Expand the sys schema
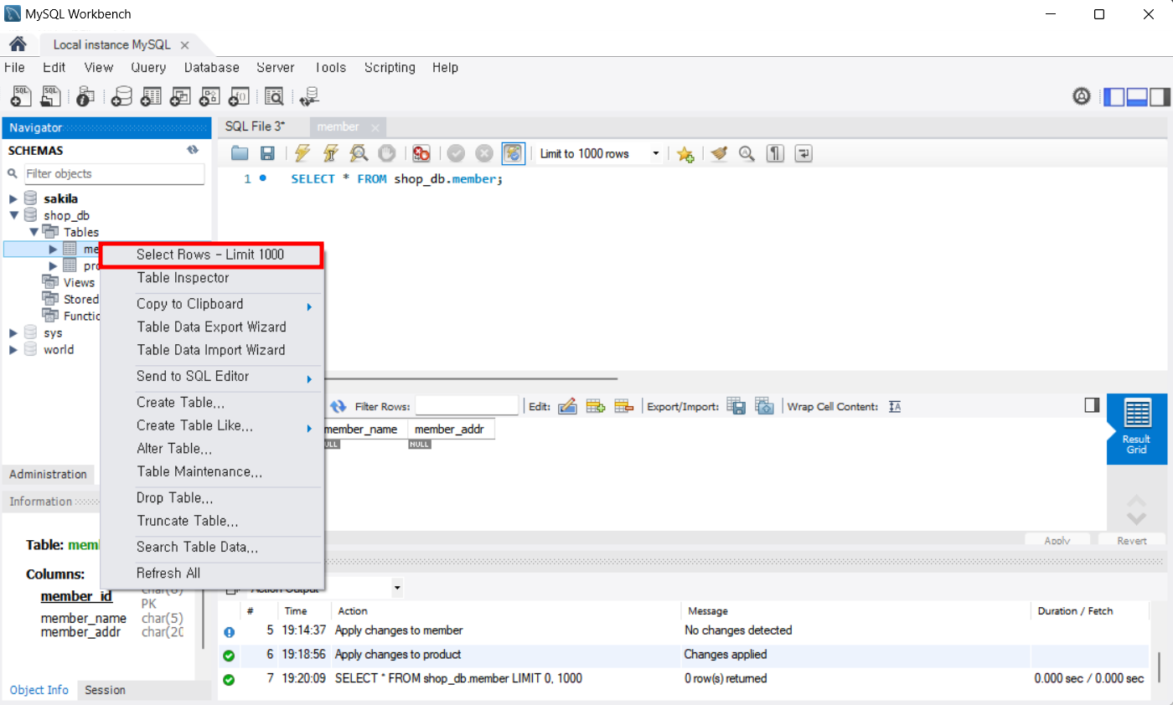Image resolution: width=1173 pixels, height=705 pixels. 13,332
